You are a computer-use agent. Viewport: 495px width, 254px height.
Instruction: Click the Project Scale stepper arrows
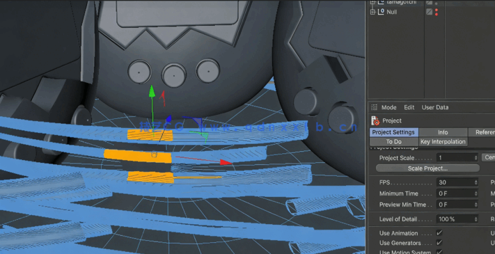[x=476, y=157]
